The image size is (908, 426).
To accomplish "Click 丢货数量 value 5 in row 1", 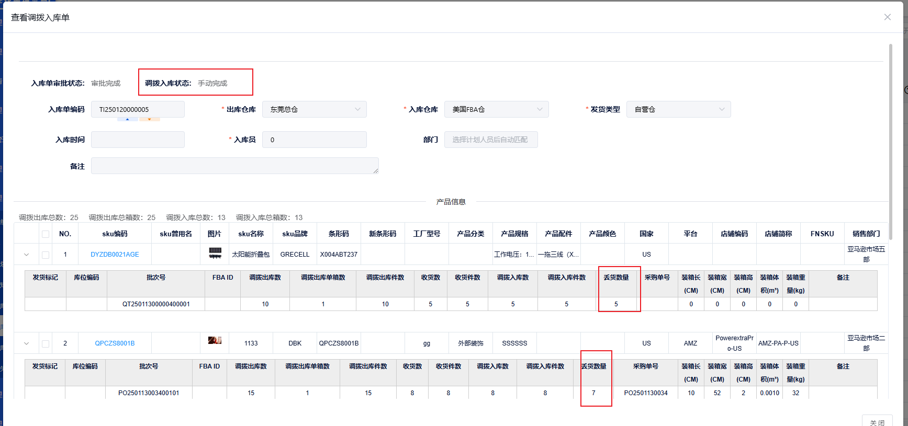I will pyautogui.click(x=616, y=304).
